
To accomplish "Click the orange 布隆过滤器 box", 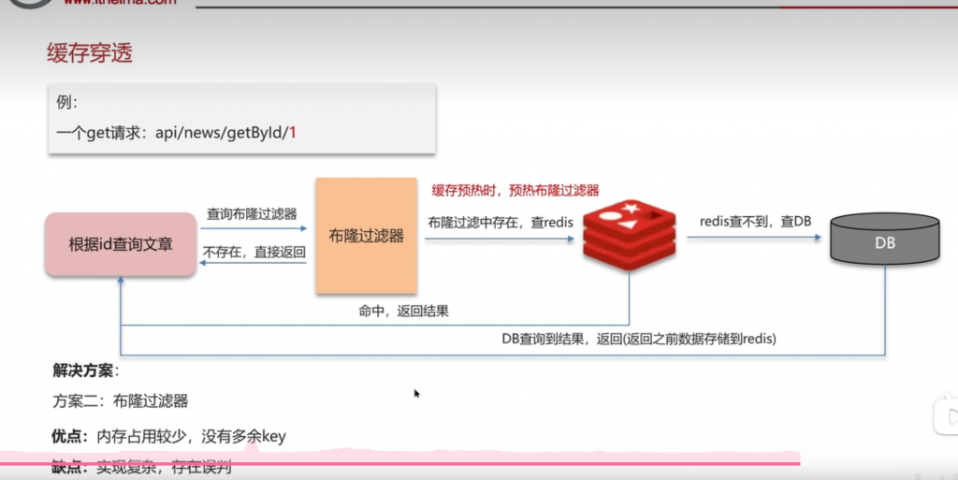I will 366,236.
